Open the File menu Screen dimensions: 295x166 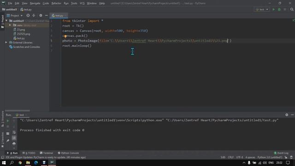pos(10,3)
